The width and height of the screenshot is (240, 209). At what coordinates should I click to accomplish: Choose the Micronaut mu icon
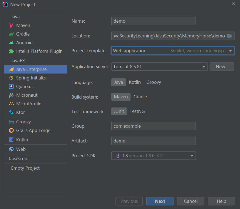click(x=11, y=95)
